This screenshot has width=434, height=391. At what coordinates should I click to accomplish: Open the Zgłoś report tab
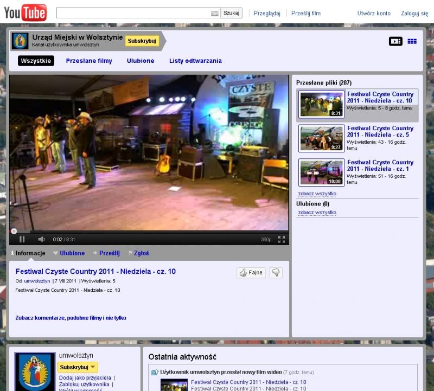coord(139,253)
